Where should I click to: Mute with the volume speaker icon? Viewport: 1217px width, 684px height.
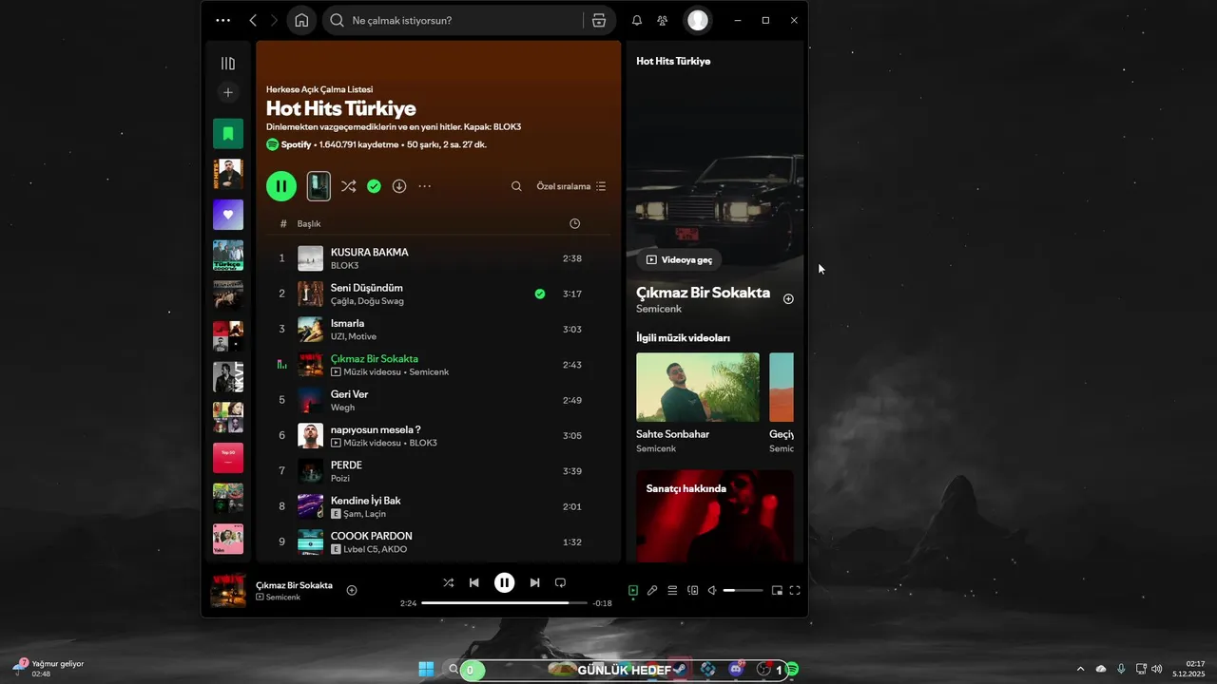712,591
